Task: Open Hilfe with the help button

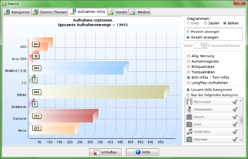Action: [143, 152]
